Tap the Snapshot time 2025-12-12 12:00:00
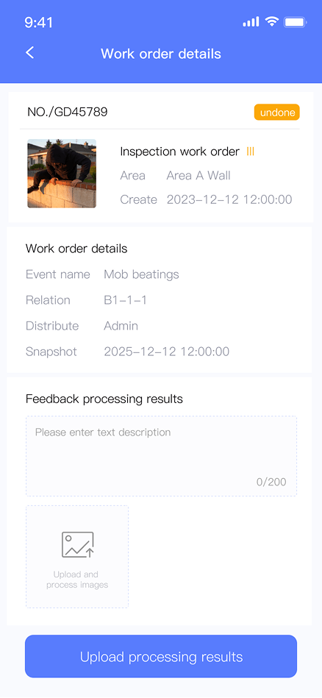Screen dimensions: 322x698 click(x=167, y=352)
